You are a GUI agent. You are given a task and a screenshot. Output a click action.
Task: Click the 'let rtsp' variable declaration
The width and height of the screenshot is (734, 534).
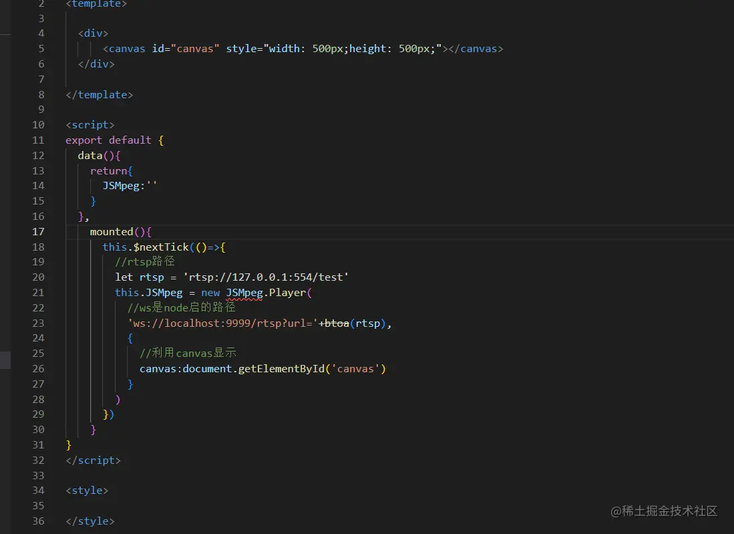tap(140, 277)
